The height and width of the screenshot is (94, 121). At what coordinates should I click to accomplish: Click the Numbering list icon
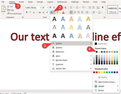[77, 7]
